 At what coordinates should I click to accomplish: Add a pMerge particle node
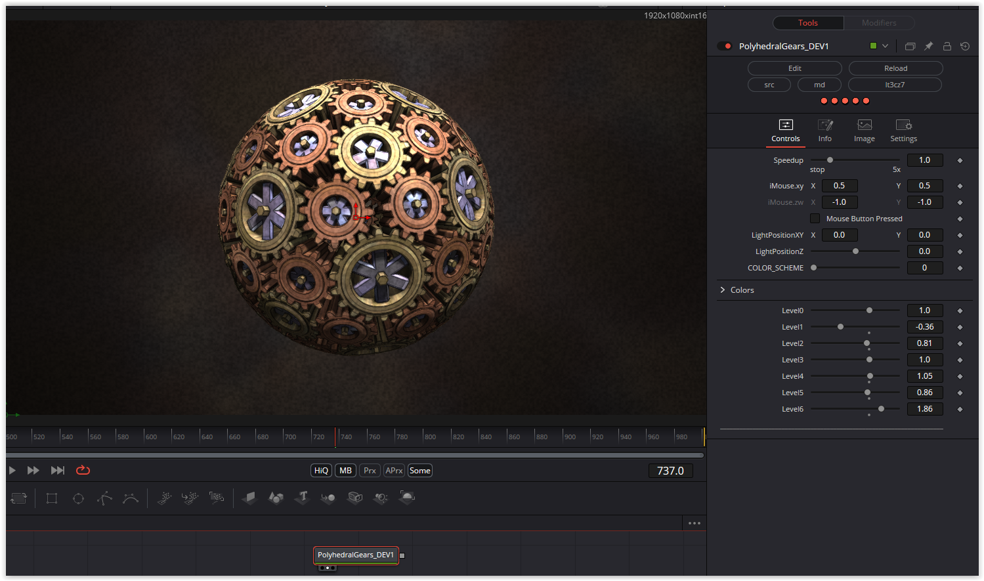pyautogui.click(x=190, y=498)
